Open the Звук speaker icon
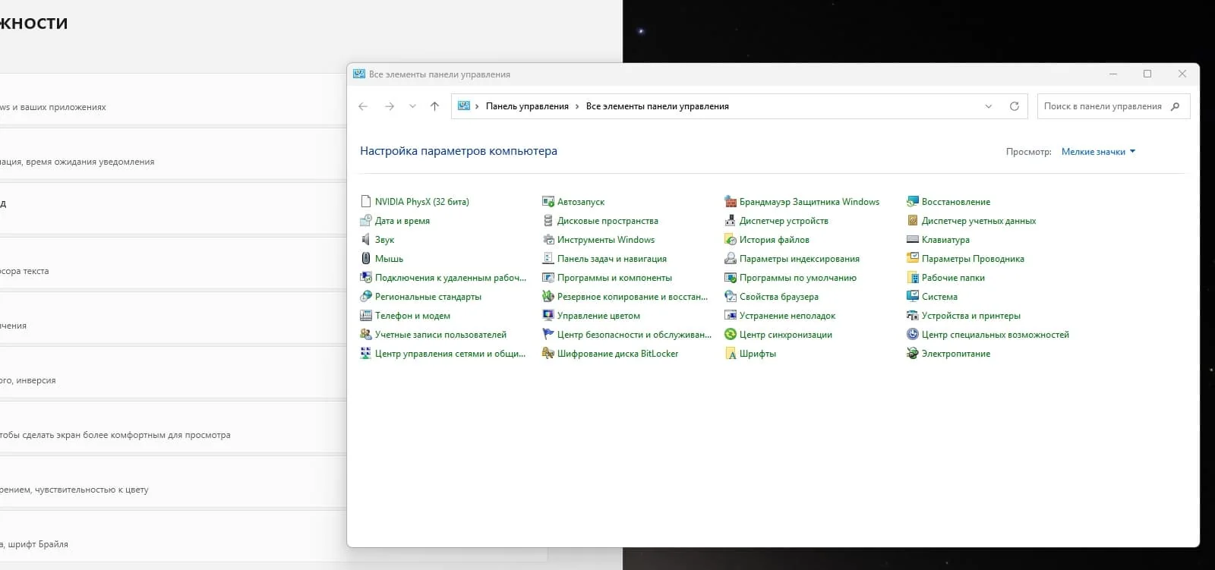The height and width of the screenshot is (570, 1215). (366, 240)
